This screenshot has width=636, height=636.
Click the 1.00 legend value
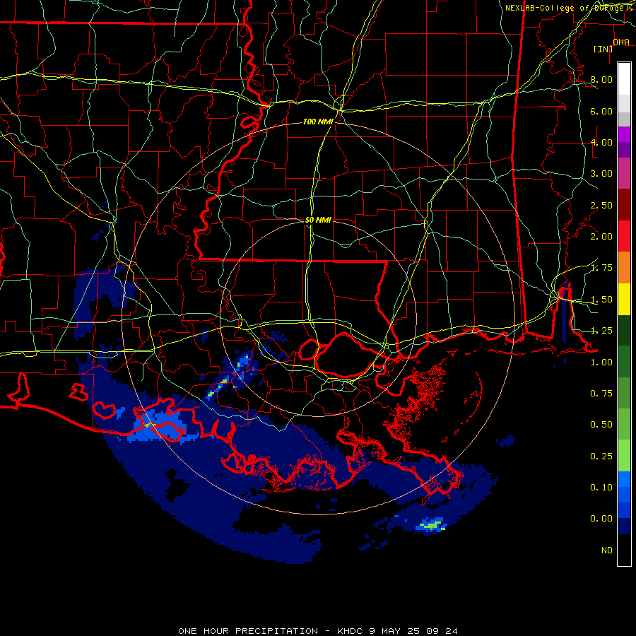(601, 363)
